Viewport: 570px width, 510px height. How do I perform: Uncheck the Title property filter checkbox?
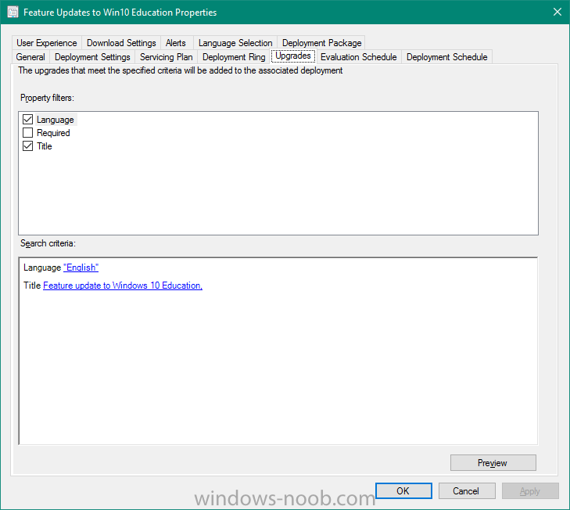(x=27, y=146)
